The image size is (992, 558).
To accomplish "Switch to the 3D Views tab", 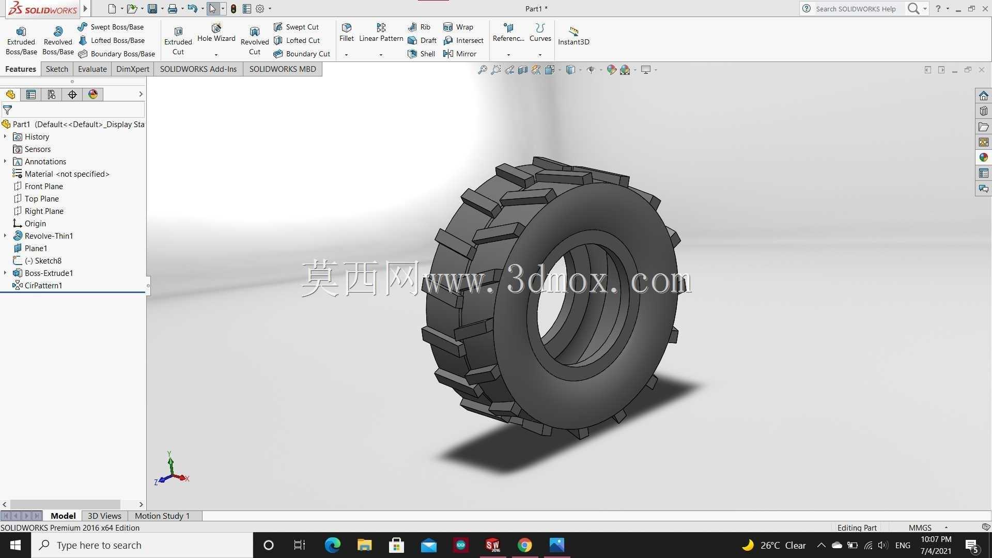I will coord(104,516).
